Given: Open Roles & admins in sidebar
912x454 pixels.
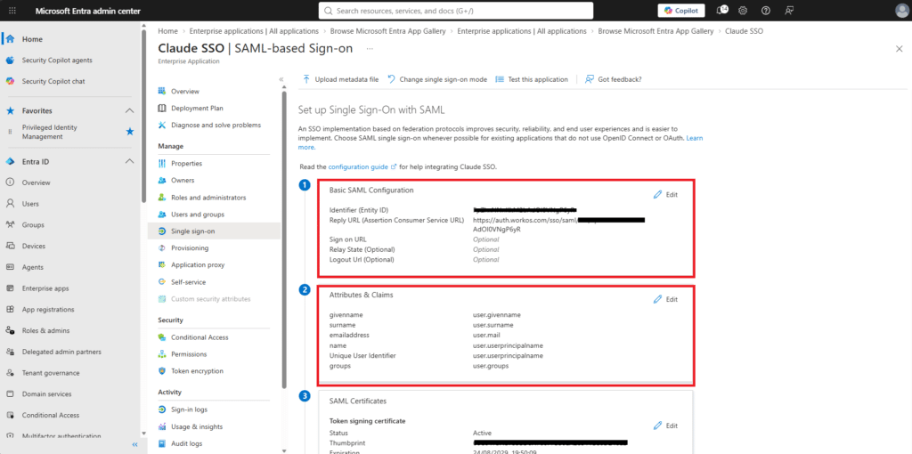Looking at the screenshot, I should click(46, 331).
